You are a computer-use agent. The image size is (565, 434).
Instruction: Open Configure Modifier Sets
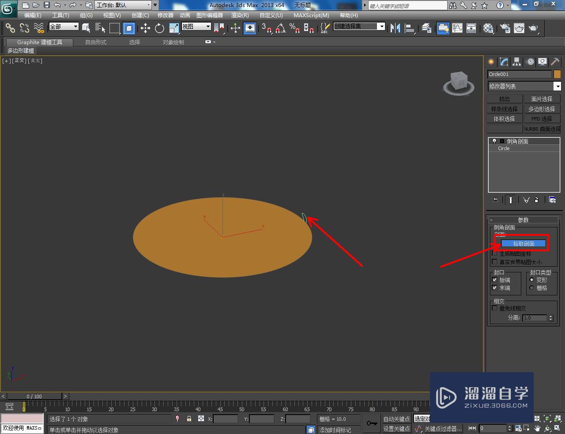click(552, 200)
